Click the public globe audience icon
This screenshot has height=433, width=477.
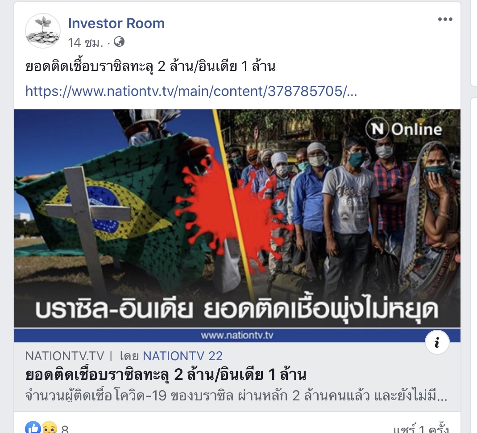coord(119,42)
